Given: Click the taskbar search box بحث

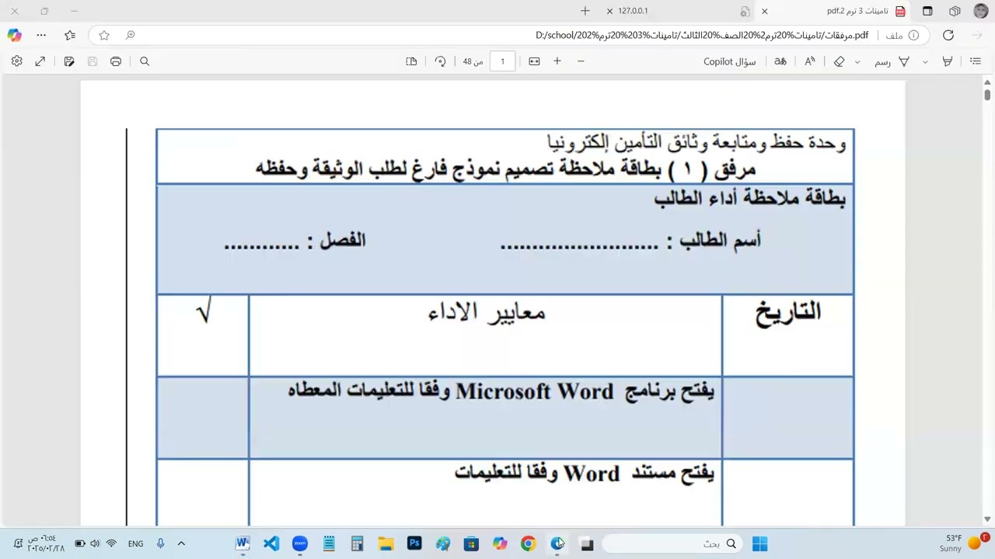Looking at the screenshot, I should coord(672,543).
